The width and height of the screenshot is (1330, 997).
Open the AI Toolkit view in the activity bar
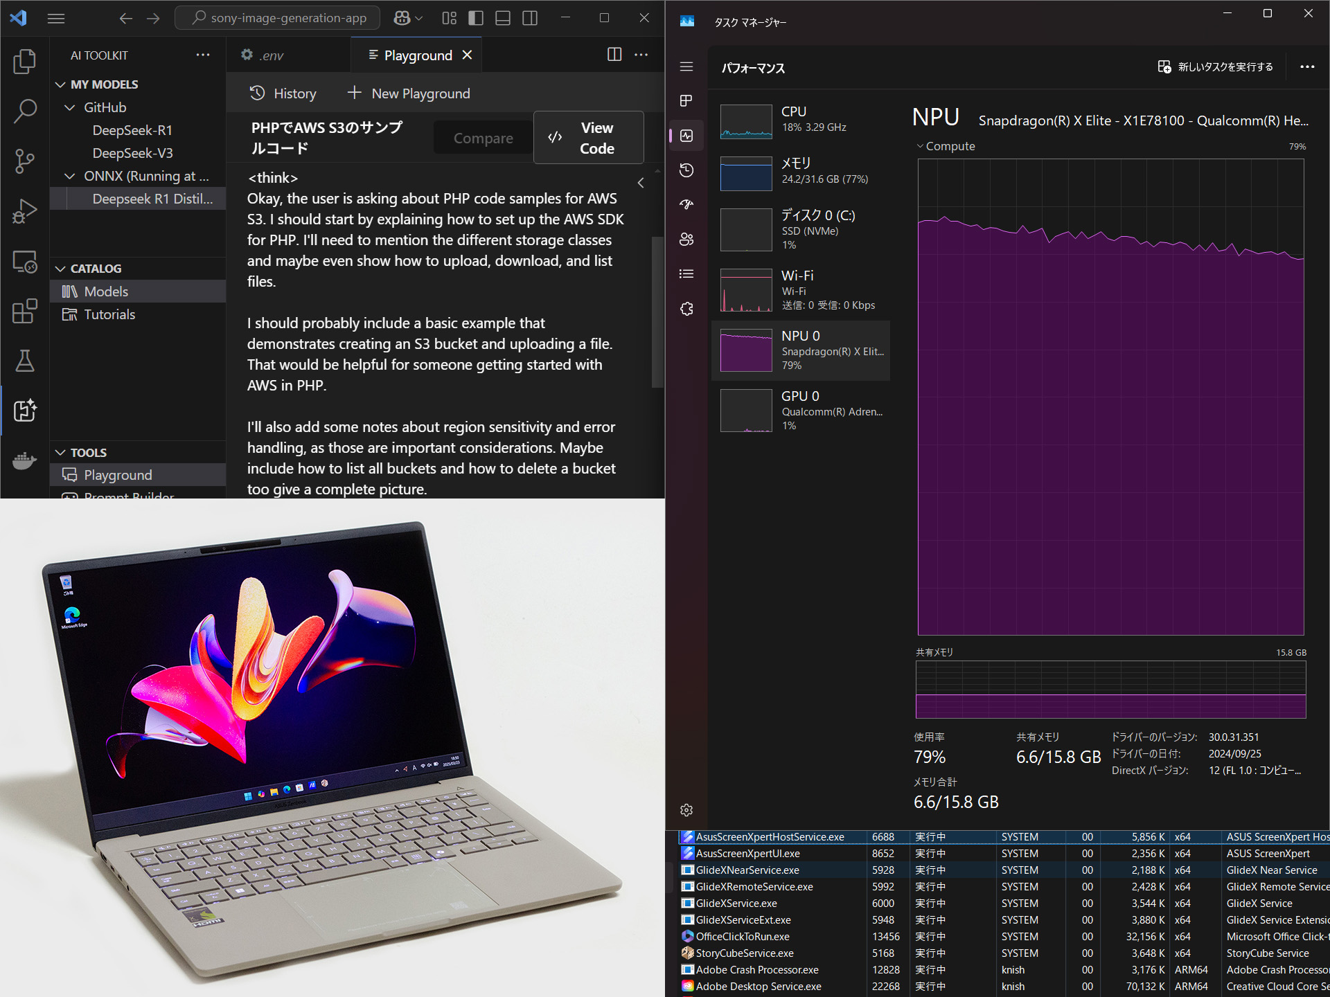(25, 411)
